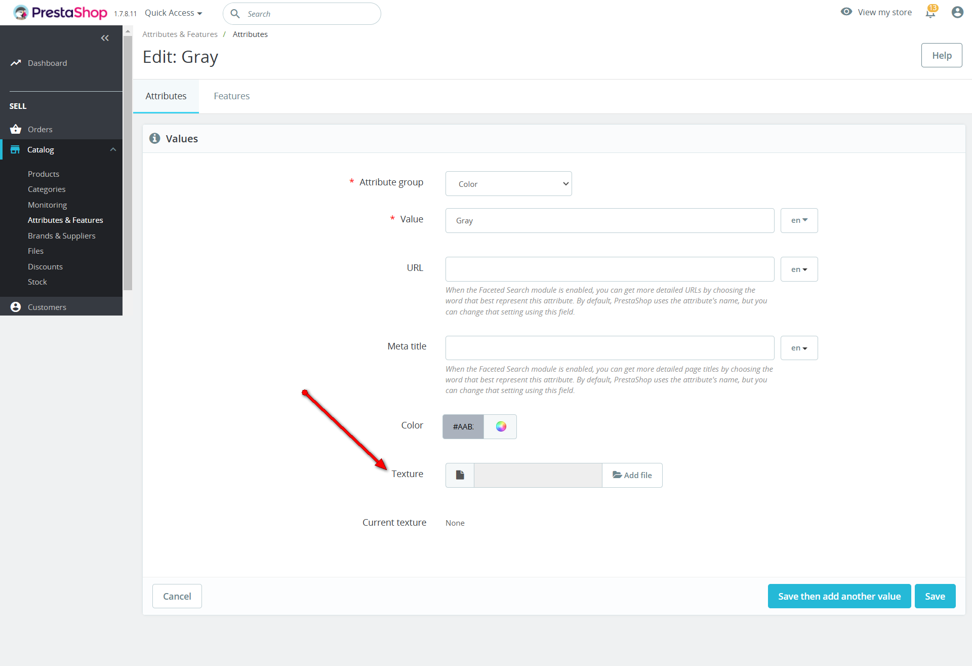
Task: Switch to the Features tab
Action: (231, 96)
